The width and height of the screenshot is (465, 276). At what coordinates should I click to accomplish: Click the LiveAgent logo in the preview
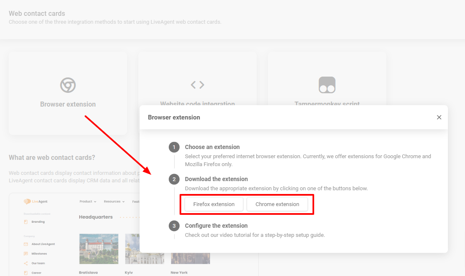click(x=36, y=201)
